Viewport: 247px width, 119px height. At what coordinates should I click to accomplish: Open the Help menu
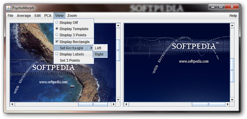pos(233,16)
